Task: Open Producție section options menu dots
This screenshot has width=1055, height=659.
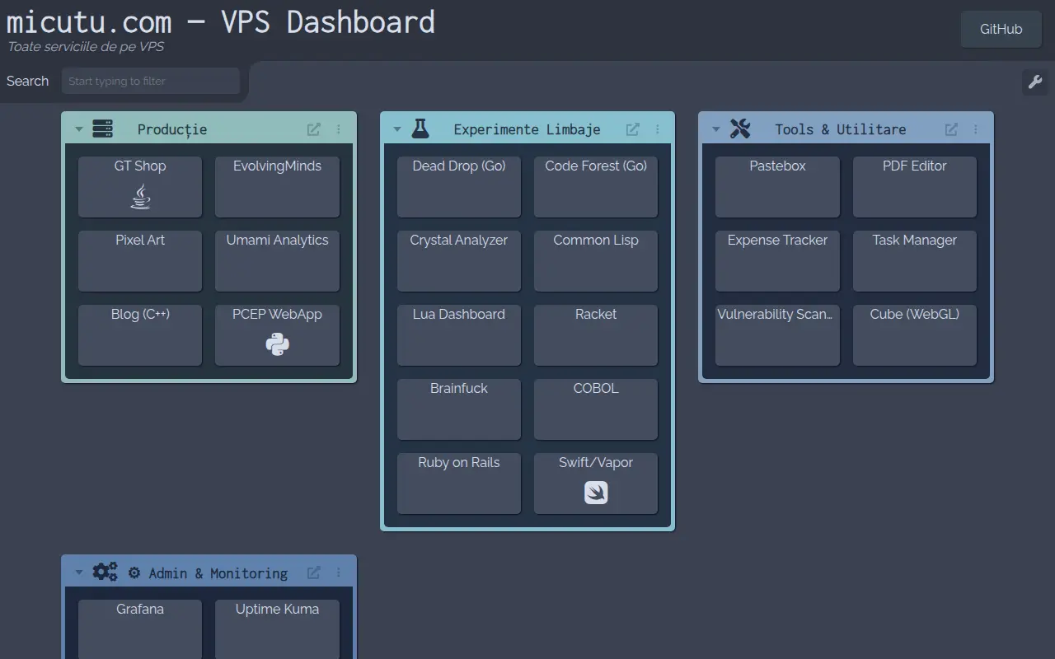Action: click(x=339, y=129)
